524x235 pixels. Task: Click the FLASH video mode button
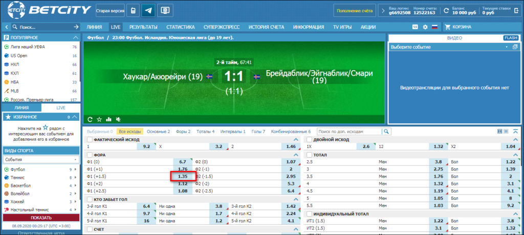[x=511, y=38]
